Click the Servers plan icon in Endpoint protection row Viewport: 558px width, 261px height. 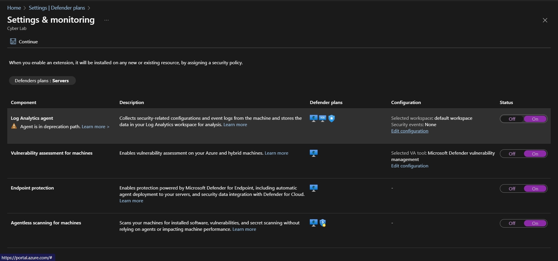pos(314,188)
